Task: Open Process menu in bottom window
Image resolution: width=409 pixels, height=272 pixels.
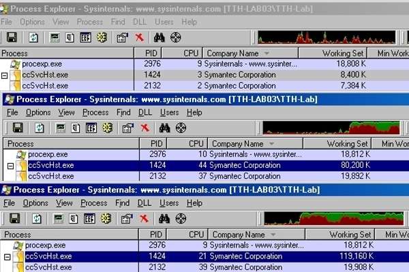Action: click(x=94, y=203)
